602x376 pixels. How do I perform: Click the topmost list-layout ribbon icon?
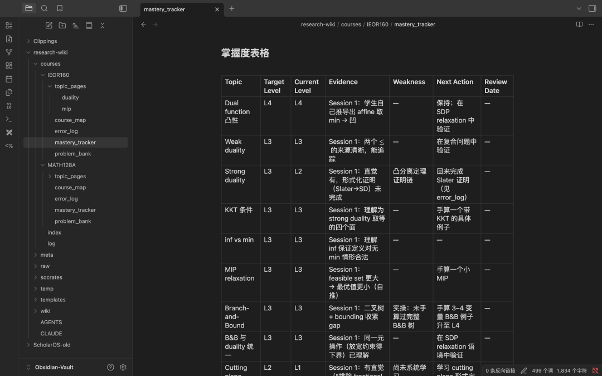(9, 25)
